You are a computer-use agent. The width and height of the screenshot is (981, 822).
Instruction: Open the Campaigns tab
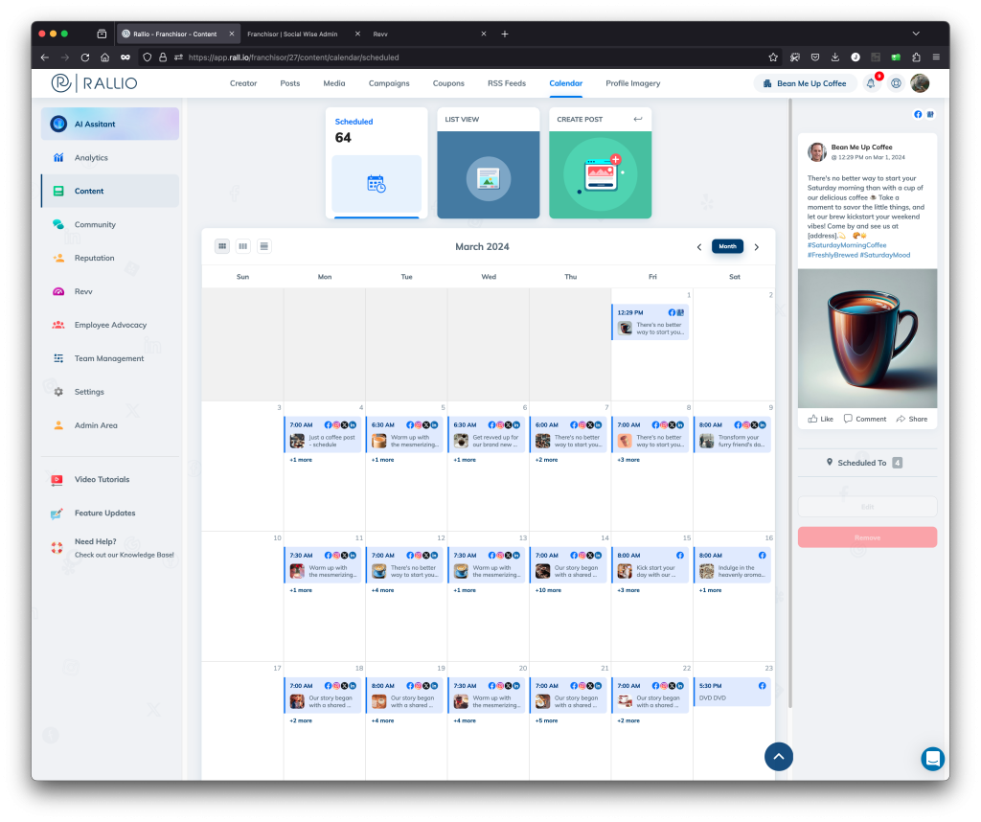(389, 83)
